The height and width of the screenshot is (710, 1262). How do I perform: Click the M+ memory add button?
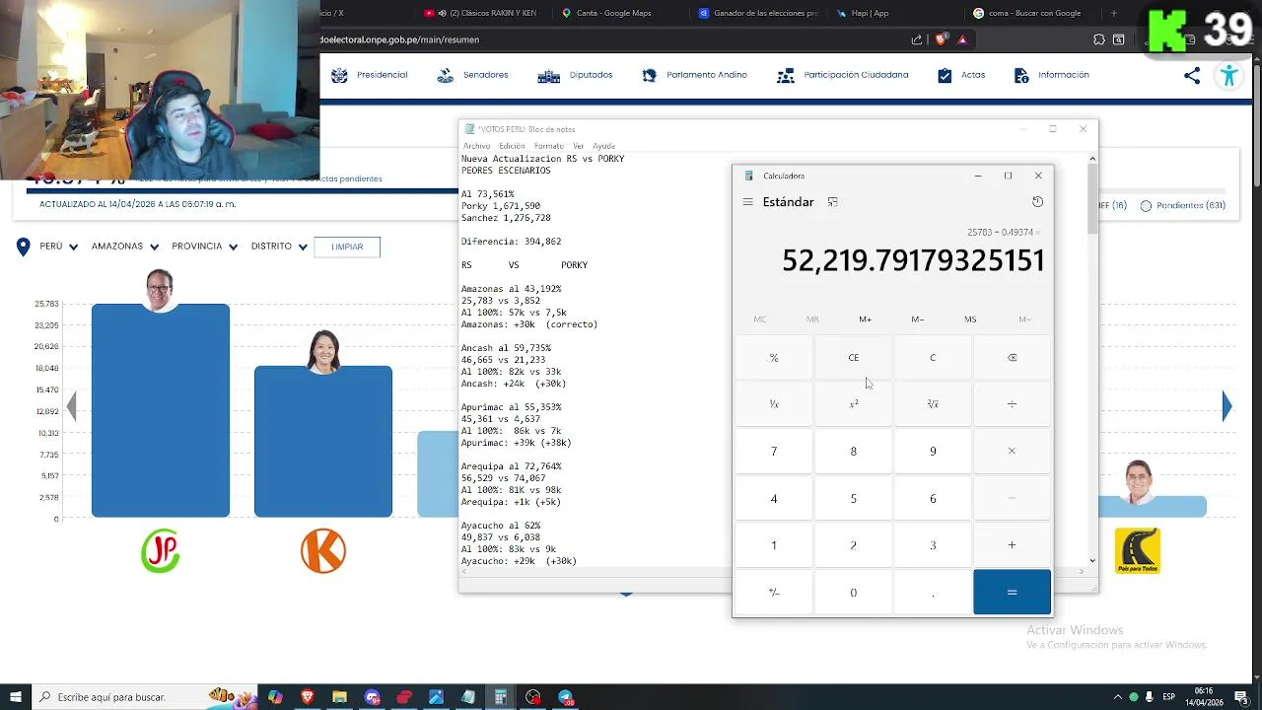tap(865, 319)
